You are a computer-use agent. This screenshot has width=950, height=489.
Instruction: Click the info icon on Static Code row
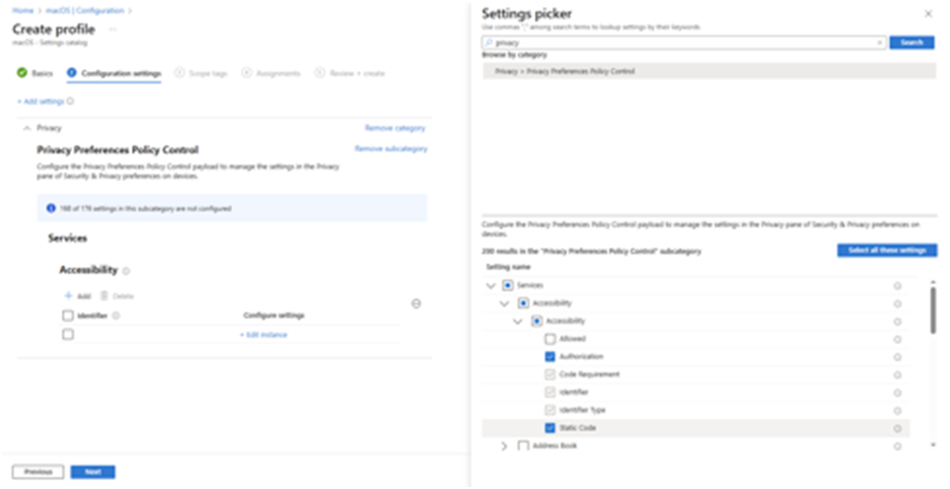pyautogui.click(x=898, y=428)
